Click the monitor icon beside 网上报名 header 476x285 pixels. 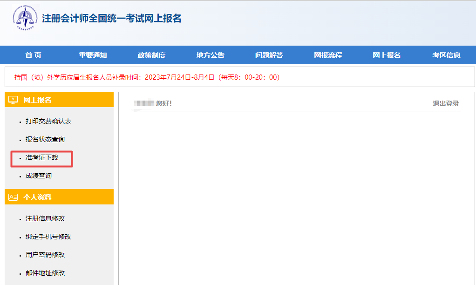pos(13,100)
